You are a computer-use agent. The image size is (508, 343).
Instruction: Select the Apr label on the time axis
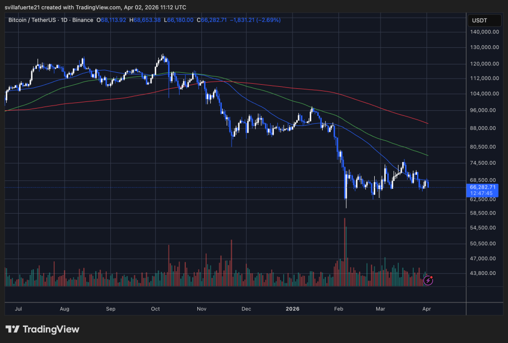tap(426, 309)
